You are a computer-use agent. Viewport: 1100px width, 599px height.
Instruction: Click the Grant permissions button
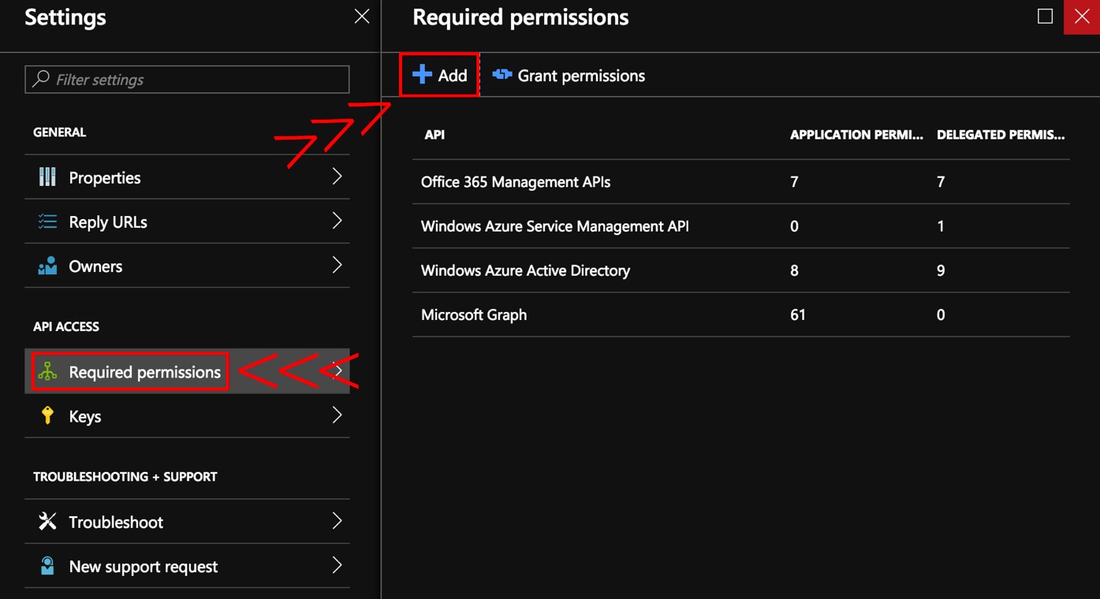tap(568, 75)
